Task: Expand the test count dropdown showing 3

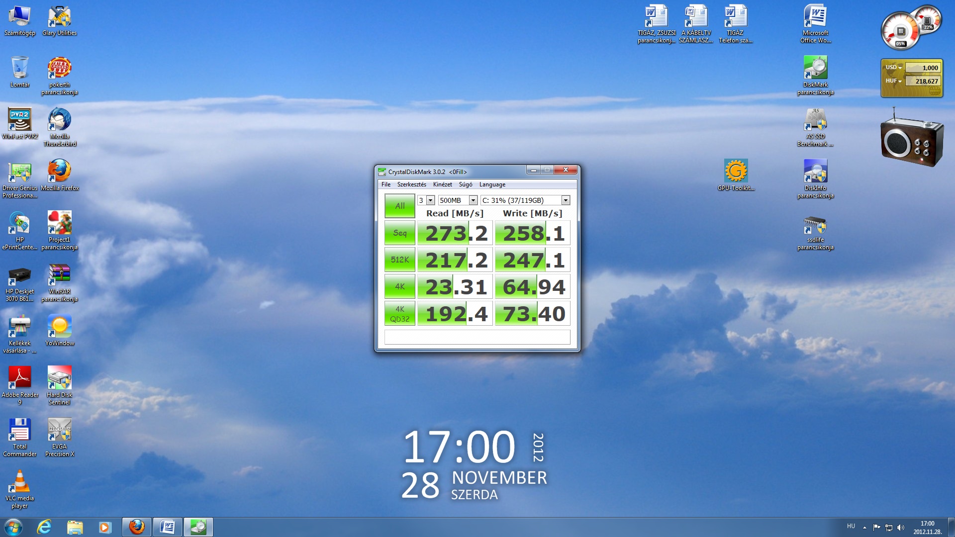Action: (431, 200)
